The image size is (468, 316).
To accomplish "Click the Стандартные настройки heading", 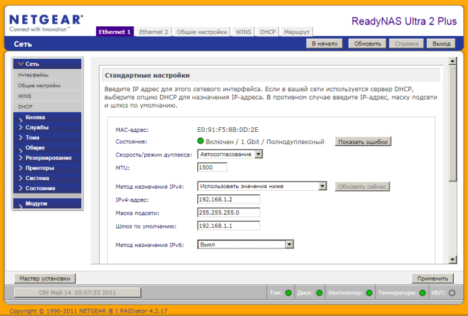I will (x=147, y=75).
